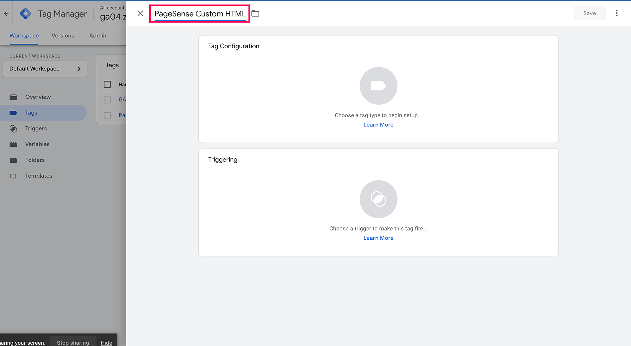Check the Pa tag row checkbox
This screenshot has height=346, width=631.
click(x=107, y=115)
